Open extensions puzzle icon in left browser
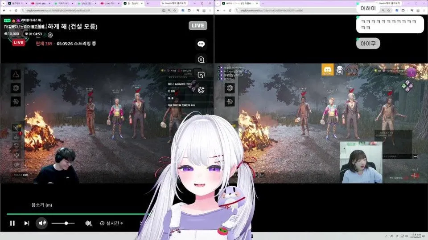428x240 pixels. point(189,10)
